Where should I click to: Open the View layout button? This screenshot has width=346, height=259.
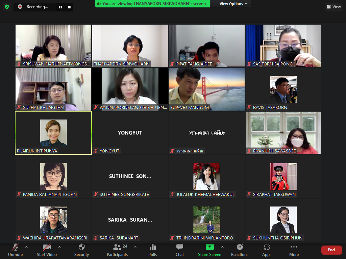pyautogui.click(x=333, y=7)
